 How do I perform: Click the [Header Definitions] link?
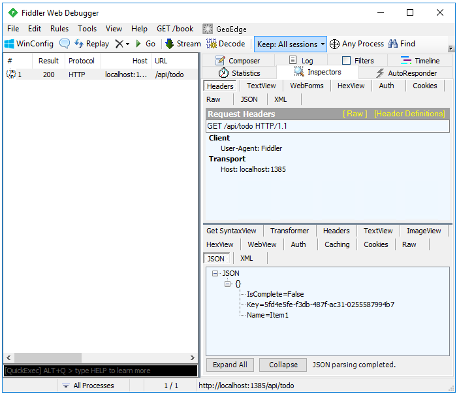pos(409,114)
